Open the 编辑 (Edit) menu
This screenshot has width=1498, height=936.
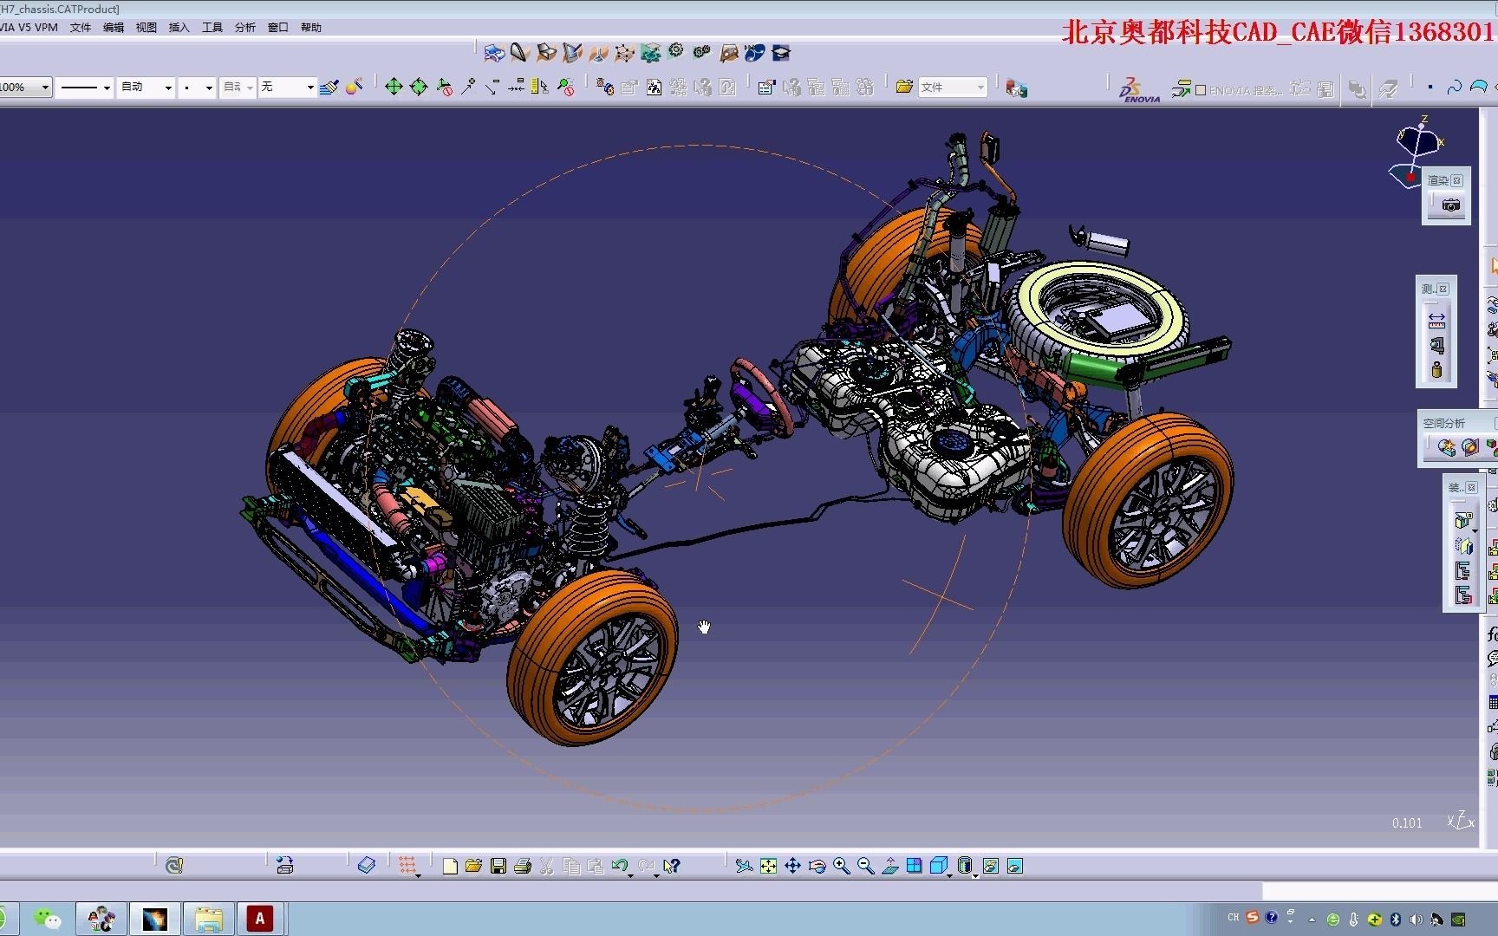(x=114, y=28)
